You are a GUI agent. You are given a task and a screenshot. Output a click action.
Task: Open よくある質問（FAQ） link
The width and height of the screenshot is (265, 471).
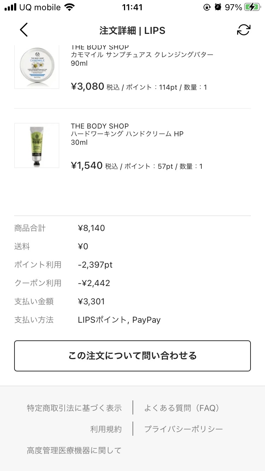[182, 408]
